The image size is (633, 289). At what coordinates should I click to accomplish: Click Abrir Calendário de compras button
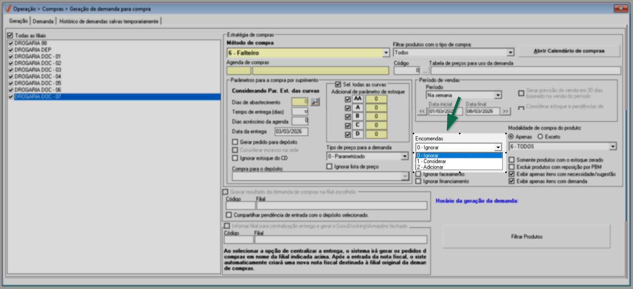[569, 51]
